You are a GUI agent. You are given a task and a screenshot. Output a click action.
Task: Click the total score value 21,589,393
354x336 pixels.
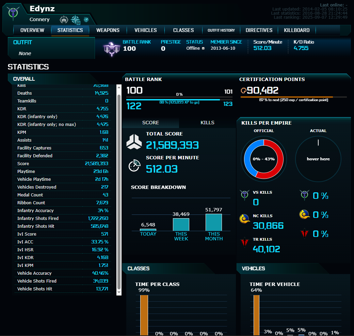(172, 145)
